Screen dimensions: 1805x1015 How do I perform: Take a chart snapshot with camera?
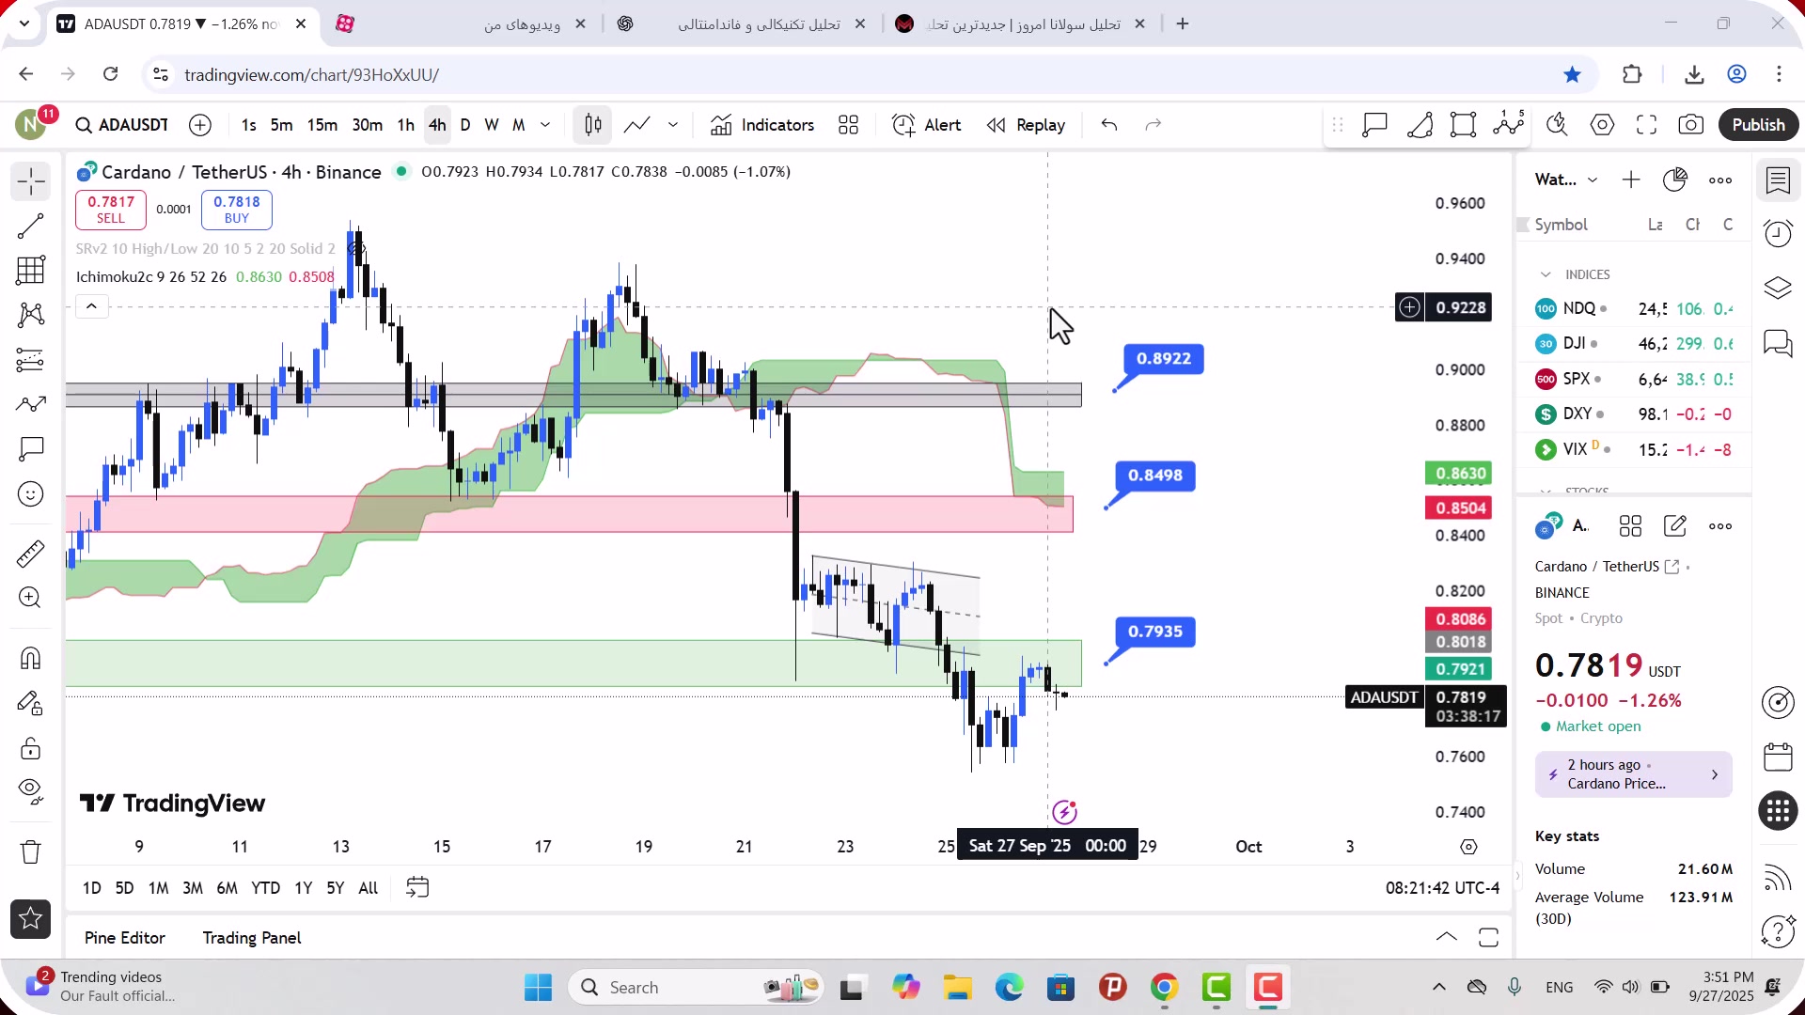1691,125
